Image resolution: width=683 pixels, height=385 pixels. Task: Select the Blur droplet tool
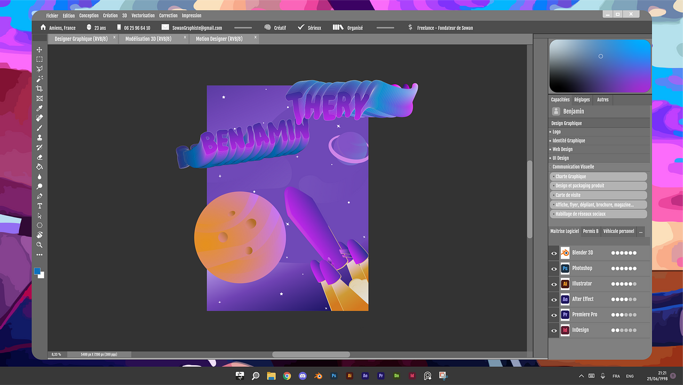tap(39, 177)
